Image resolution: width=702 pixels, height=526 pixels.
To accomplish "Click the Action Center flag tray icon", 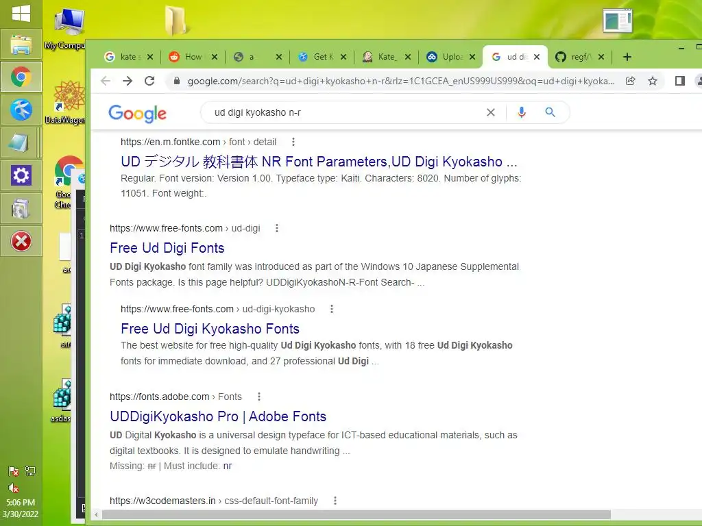I will point(14,471).
